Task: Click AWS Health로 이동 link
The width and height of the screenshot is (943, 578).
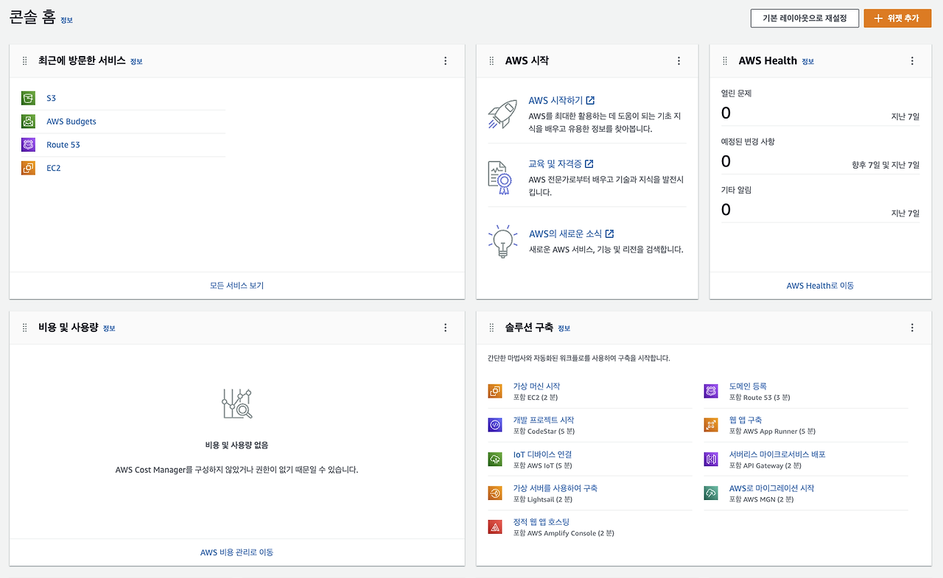Action: click(820, 286)
